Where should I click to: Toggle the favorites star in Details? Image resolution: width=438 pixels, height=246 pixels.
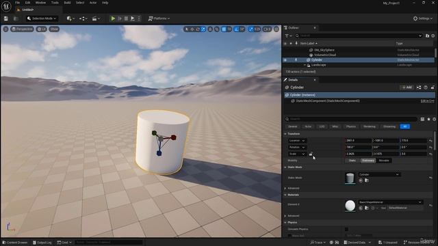[428, 119]
